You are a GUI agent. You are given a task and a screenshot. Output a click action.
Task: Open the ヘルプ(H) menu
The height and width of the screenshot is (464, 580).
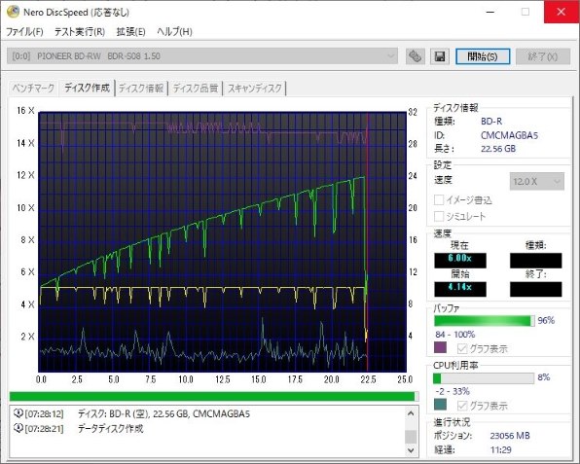click(x=174, y=32)
